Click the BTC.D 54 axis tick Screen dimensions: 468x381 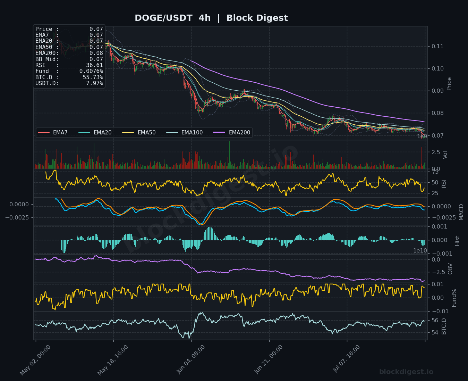click(x=435, y=332)
